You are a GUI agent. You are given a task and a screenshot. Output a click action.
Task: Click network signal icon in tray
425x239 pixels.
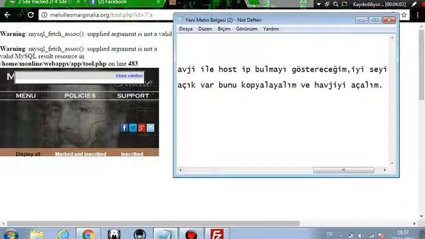point(371,236)
